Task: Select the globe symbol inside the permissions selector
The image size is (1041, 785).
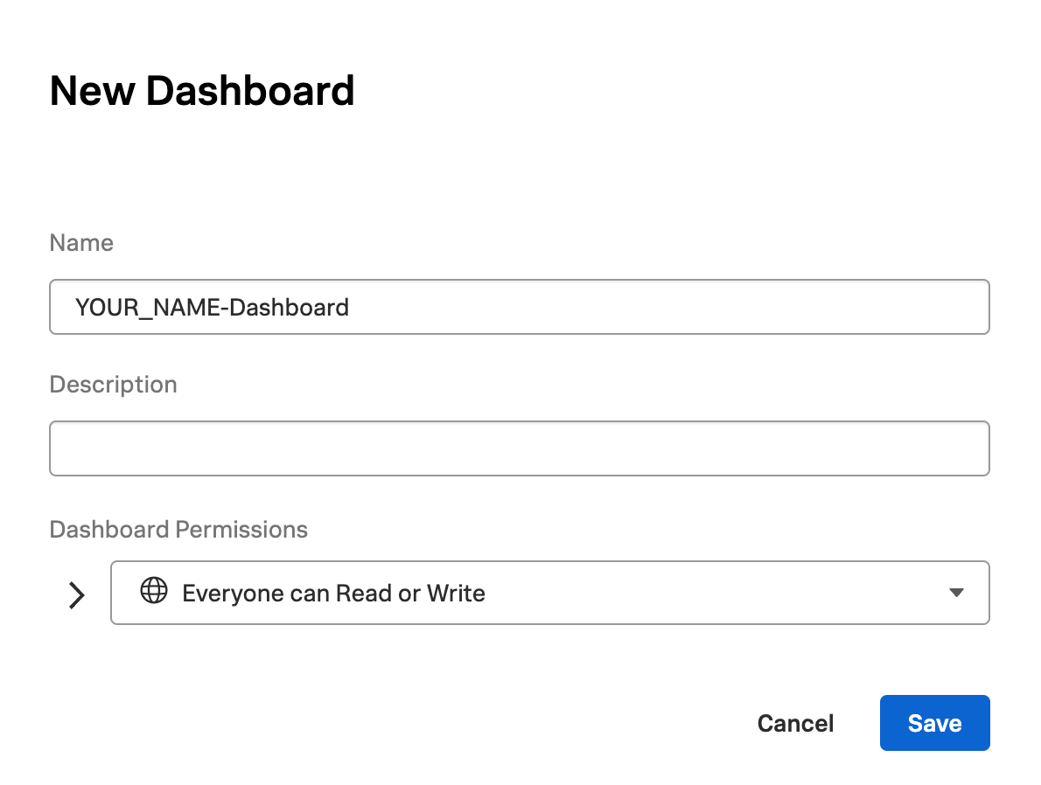Action: (154, 593)
